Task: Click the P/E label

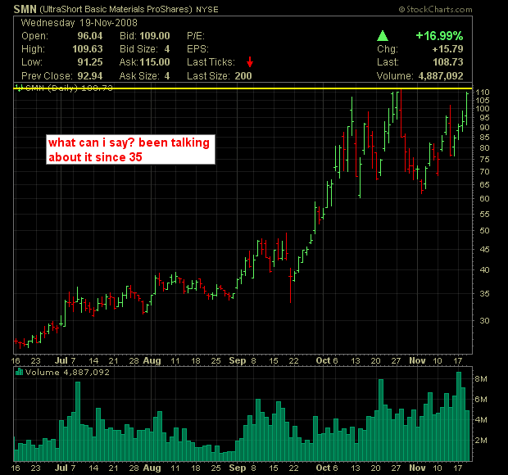Action: (x=196, y=36)
